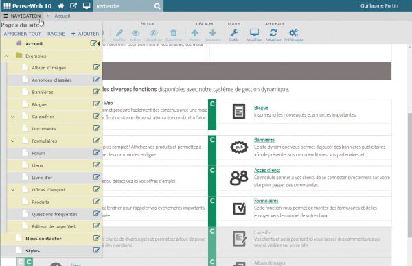The width and height of the screenshot is (412, 266).
Task: Click the search magnifier icon
Action: [x=157, y=6]
